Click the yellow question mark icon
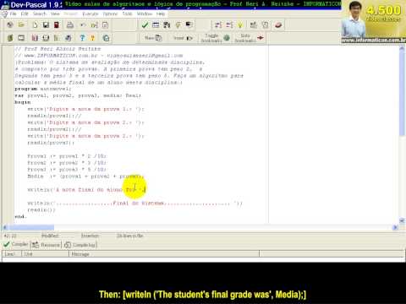 [x=93, y=38]
